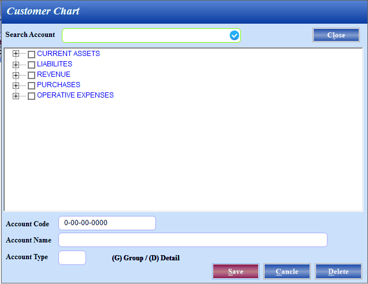This screenshot has height=284, width=368.
Task: Click the Cancle button
Action: (287, 271)
